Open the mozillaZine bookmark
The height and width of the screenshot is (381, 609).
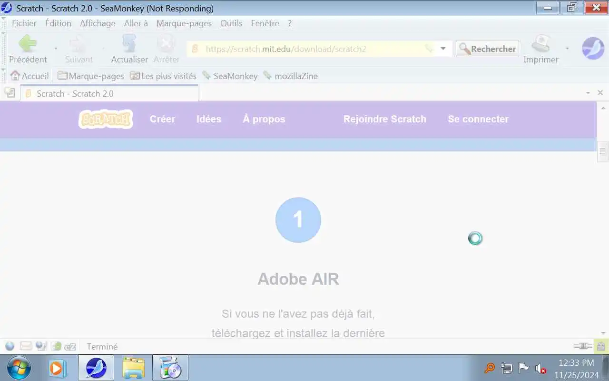(290, 76)
